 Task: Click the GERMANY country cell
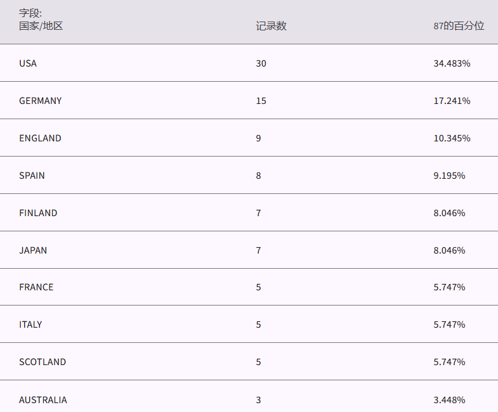click(41, 101)
